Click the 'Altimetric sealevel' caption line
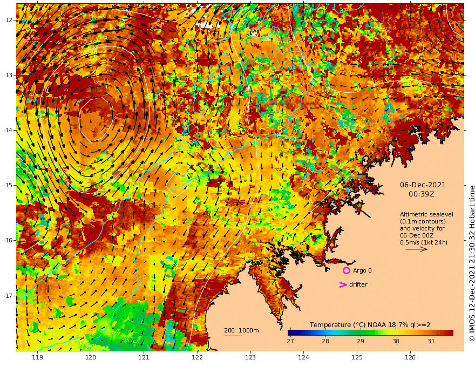Image resolution: width=475 pixels, height=367 pixels. (x=426, y=214)
